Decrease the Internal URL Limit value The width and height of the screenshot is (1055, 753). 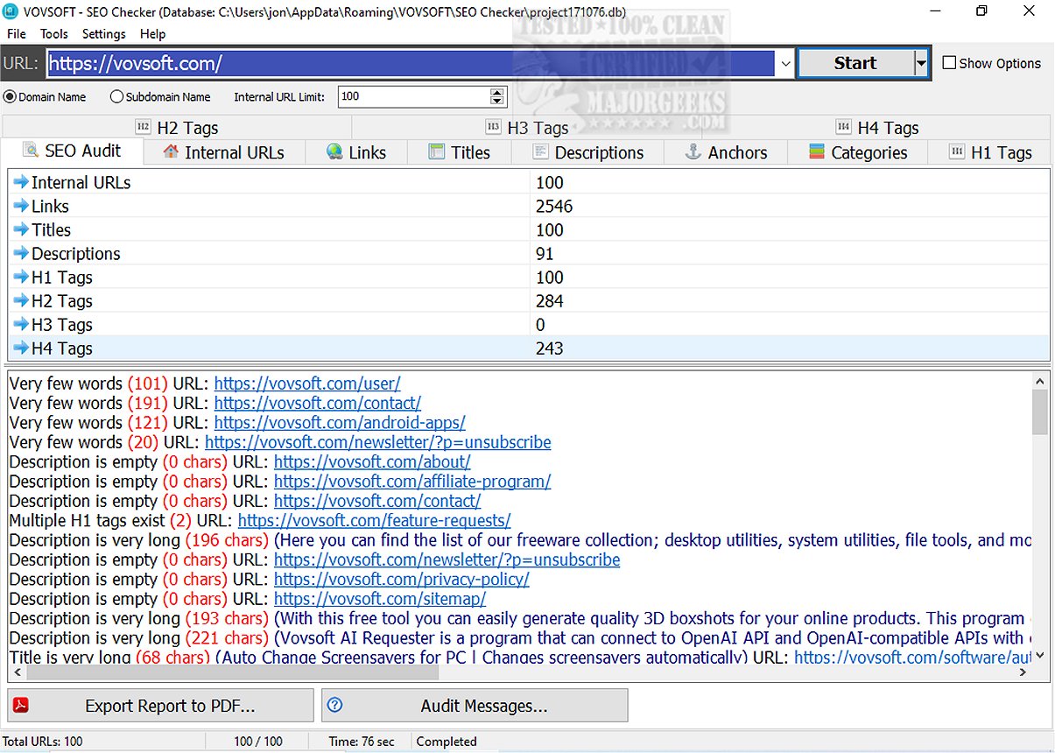click(x=497, y=101)
